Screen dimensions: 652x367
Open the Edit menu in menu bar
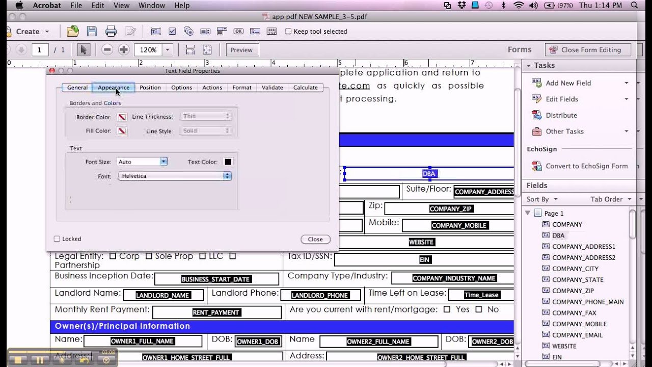tap(98, 6)
